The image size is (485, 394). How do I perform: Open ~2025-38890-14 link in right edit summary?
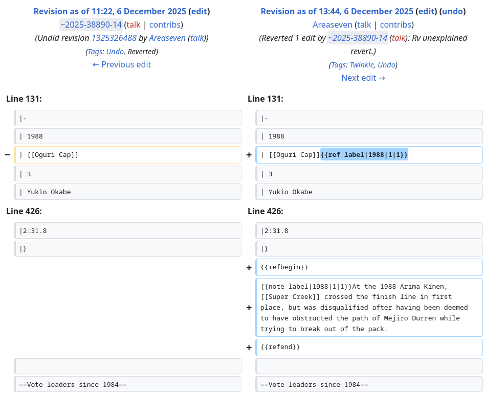click(x=358, y=38)
